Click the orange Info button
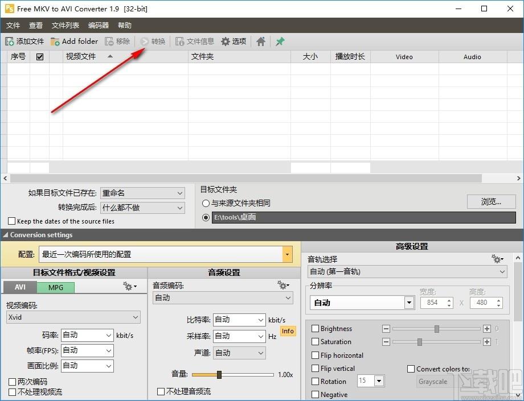 pyautogui.click(x=288, y=331)
